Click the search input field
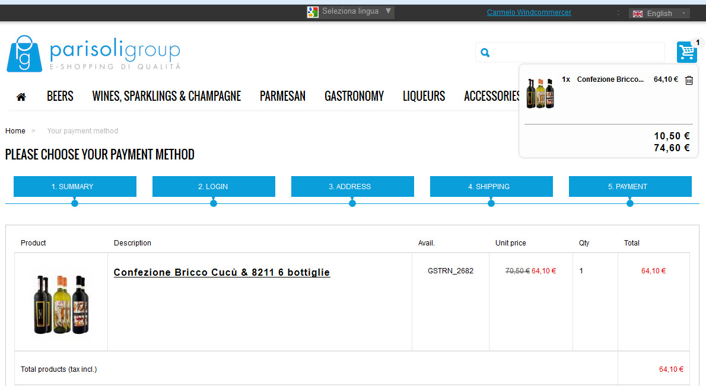The width and height of the screenshot is (706, 386). (570, 53)
